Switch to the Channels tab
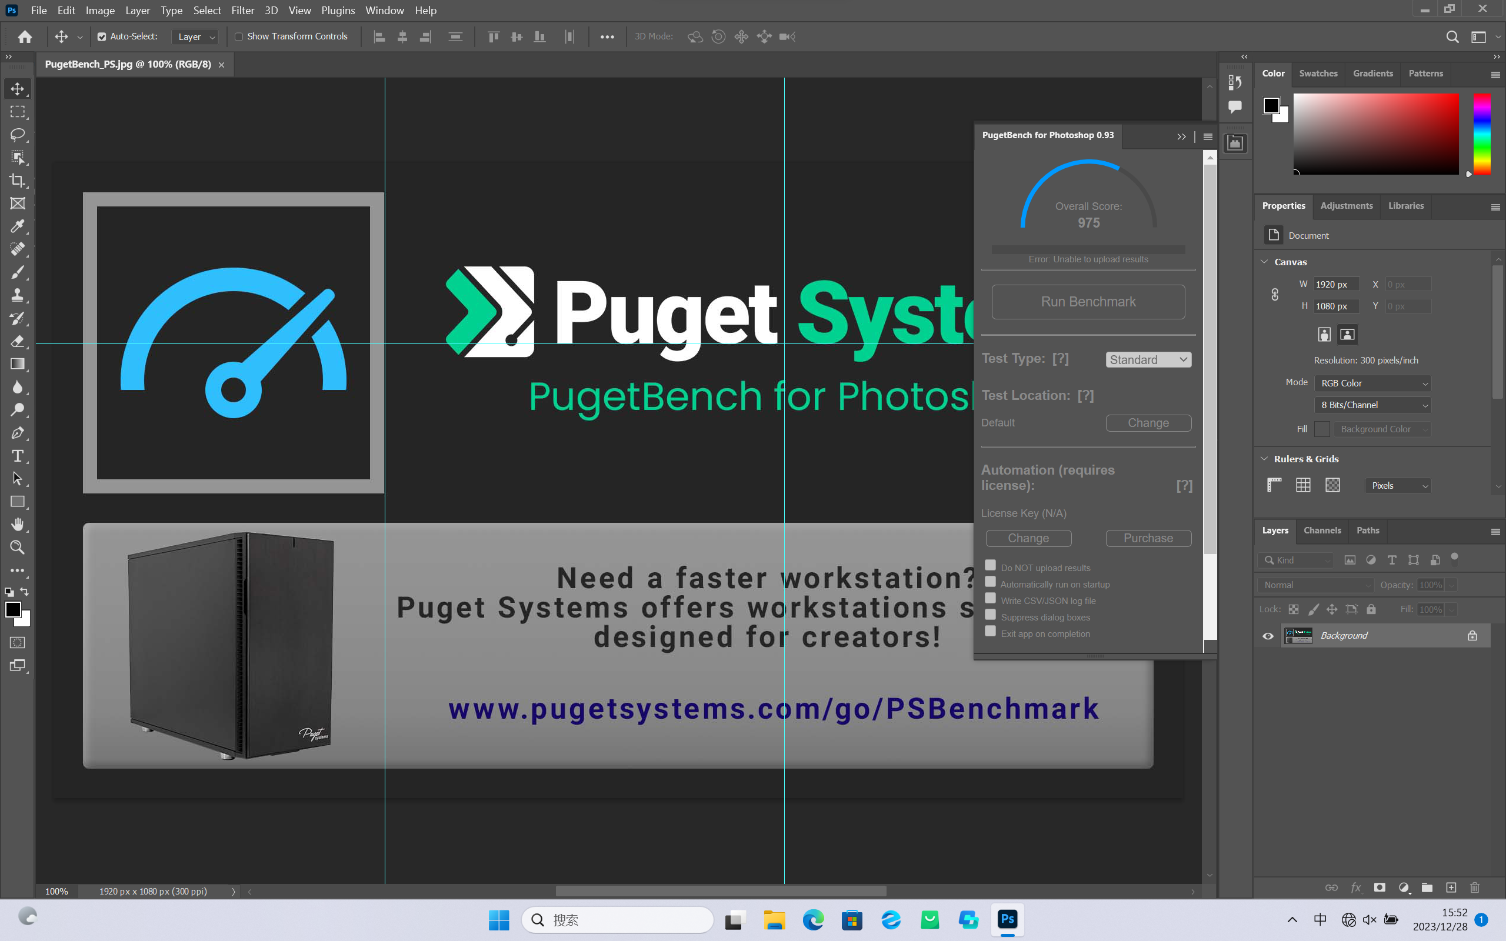The width and height of the screenshot is (1506, 941). point(1322,531)
